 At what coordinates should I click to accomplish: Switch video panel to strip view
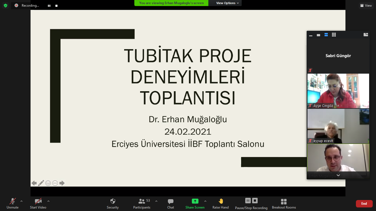coord(326,35)
